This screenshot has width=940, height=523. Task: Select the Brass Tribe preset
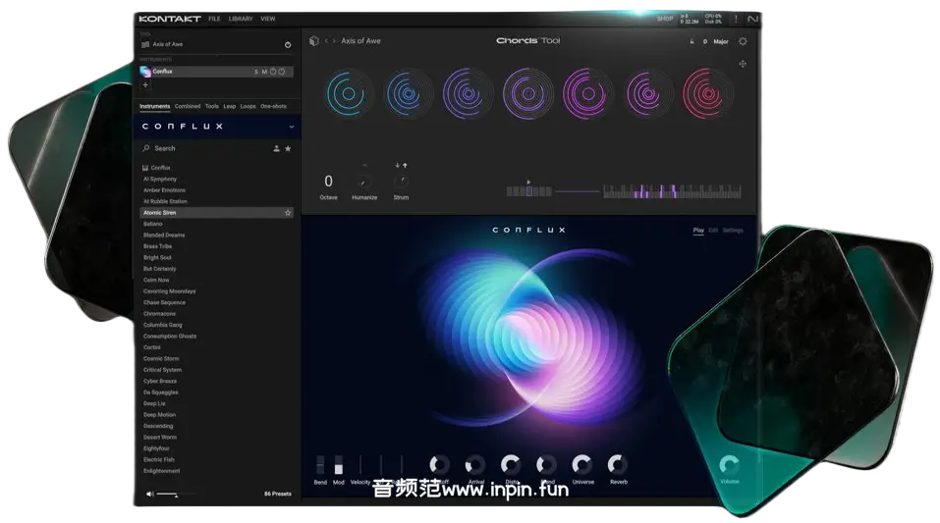pyautogui.click(x=158, y=246)
